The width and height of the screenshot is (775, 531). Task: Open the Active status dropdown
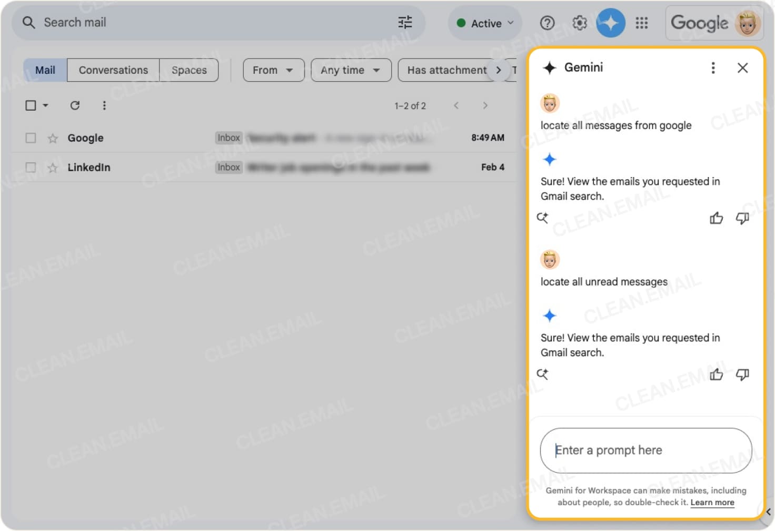coord(484,23)
